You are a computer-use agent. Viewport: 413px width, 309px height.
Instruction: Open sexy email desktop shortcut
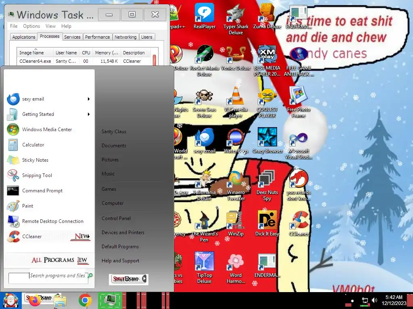coord(204,141)
